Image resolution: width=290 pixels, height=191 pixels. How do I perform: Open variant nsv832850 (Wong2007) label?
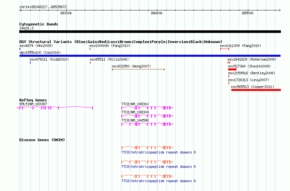tap(131, 66)
